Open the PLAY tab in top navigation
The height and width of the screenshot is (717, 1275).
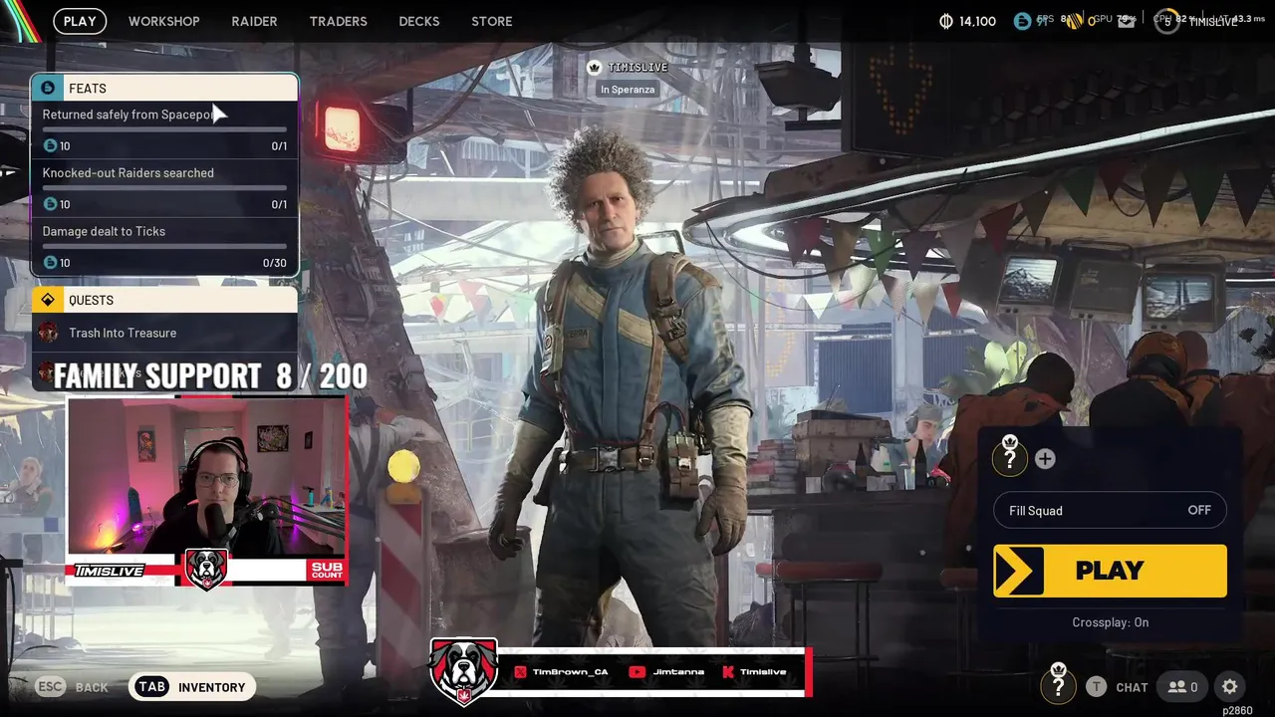(80, 21)
